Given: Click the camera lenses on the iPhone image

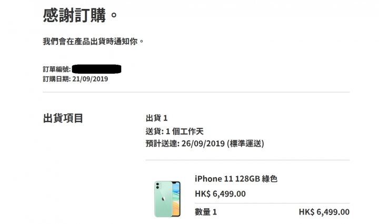Looking at the screenshot, I should pyautogui.click(x=157, y=186).
